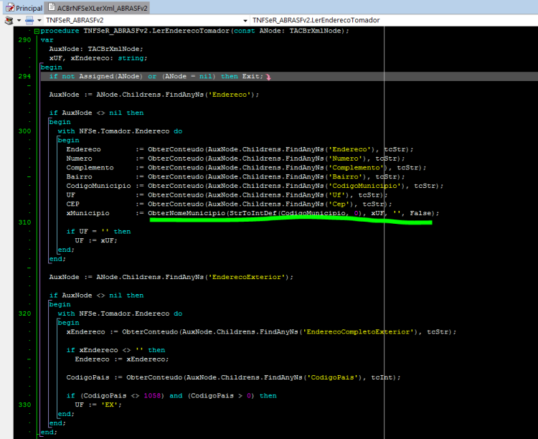Image resolution: width=538 pixels, height=439 pixels.
Task: Open the dropdown arrow next to the first toolbar icon
Action: (19, 21)
